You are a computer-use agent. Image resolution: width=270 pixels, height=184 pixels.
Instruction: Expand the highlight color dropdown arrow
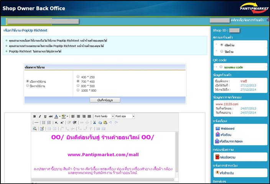(67, 117)
